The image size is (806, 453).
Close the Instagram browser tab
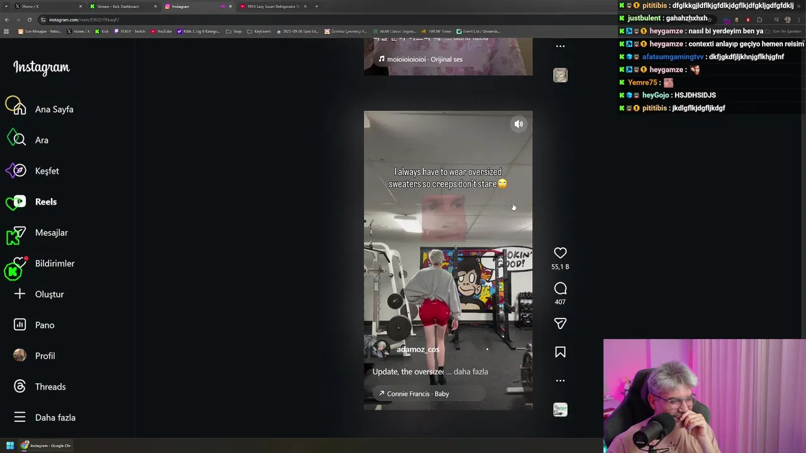click(x=230, y=6)
